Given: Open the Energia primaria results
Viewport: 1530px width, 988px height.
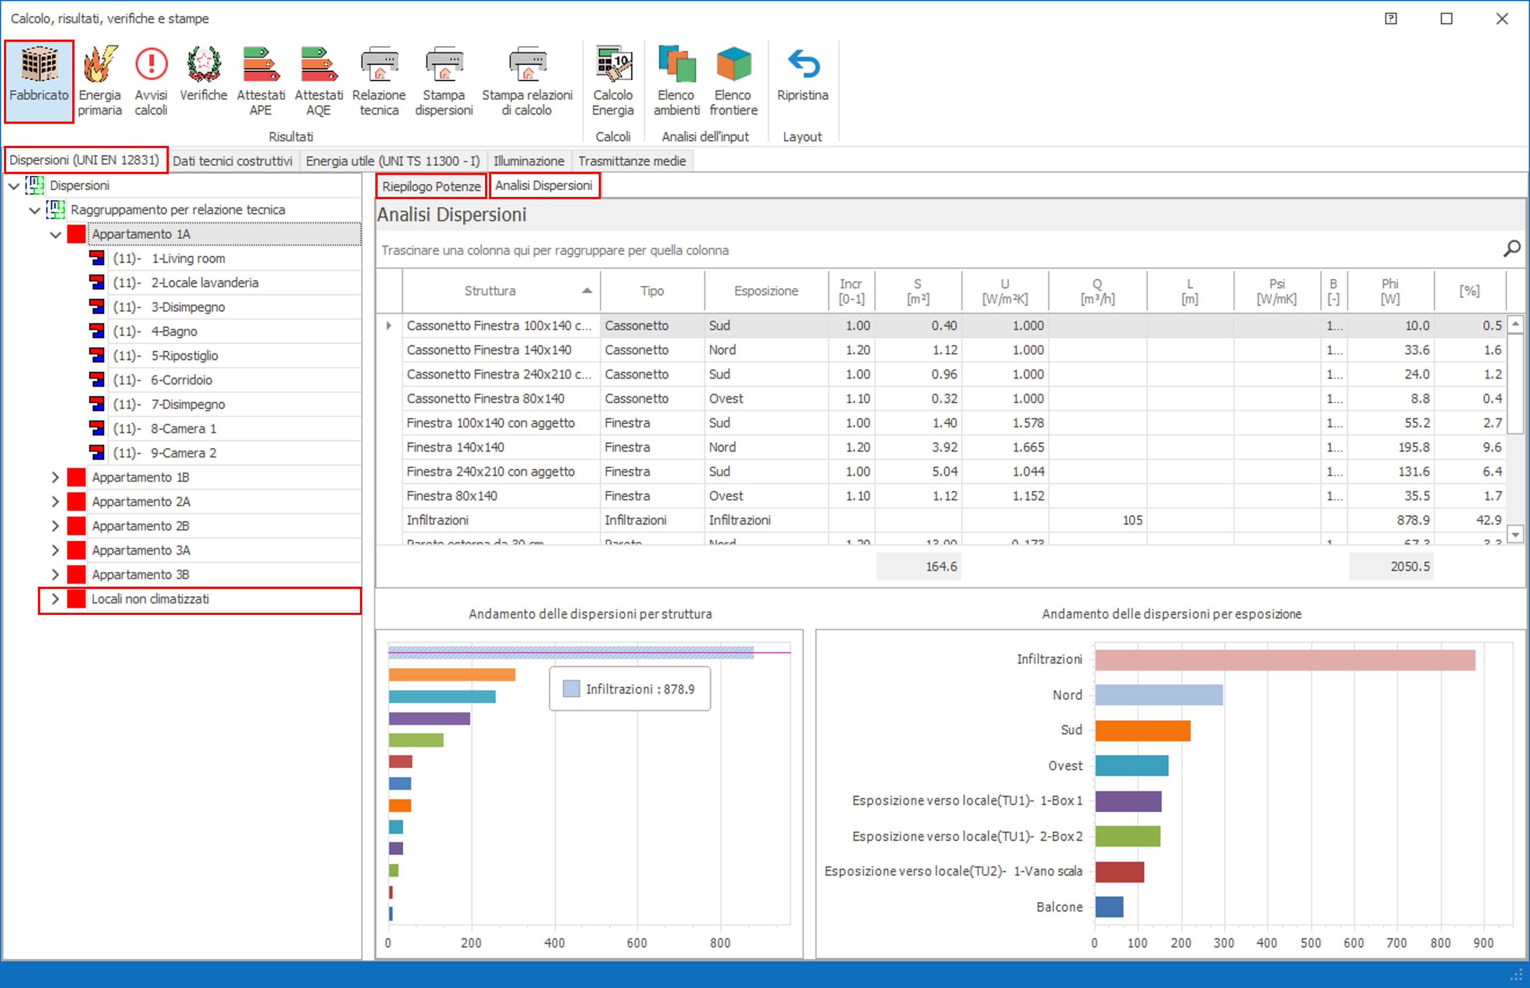Looking at the screenshot, I should click(x=100, y=80).
